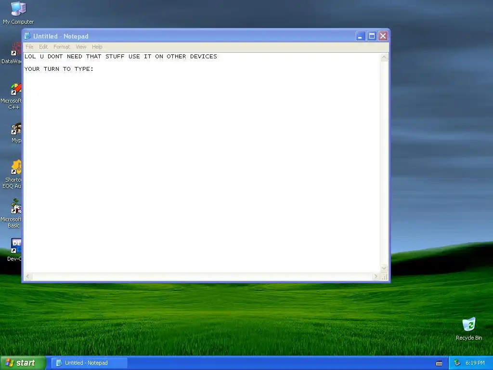Click the Notepad window resize grip
This screenshot has height=370, width=493.
(x=384, y=277)
